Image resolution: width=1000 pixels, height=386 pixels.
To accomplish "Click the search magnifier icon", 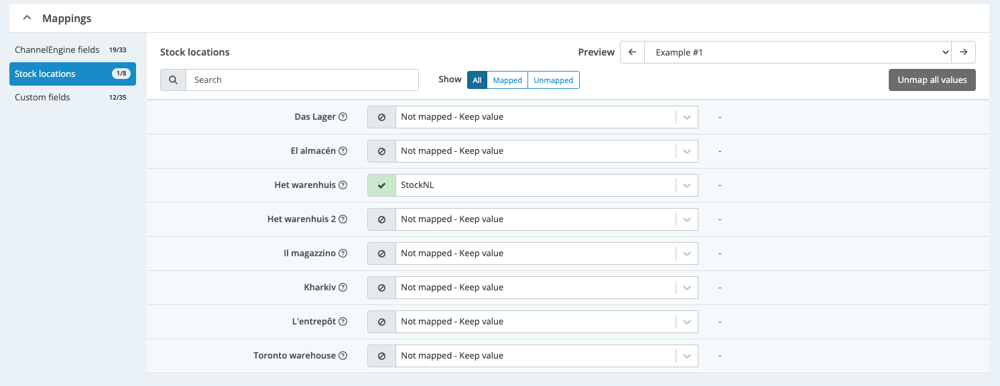I will (173, 80).
